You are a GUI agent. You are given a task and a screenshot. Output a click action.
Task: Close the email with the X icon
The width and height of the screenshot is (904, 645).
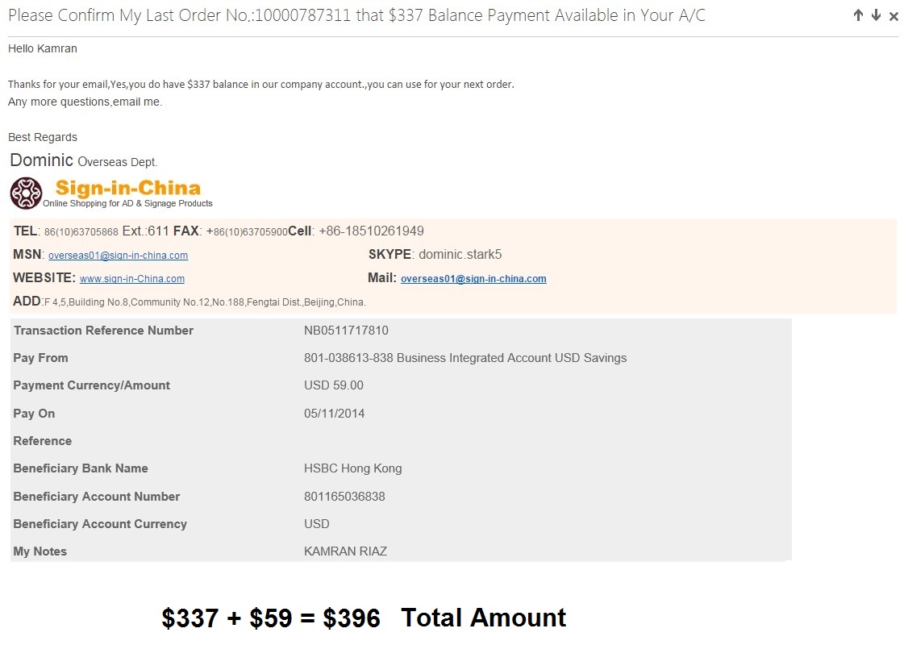coord(894,16)
